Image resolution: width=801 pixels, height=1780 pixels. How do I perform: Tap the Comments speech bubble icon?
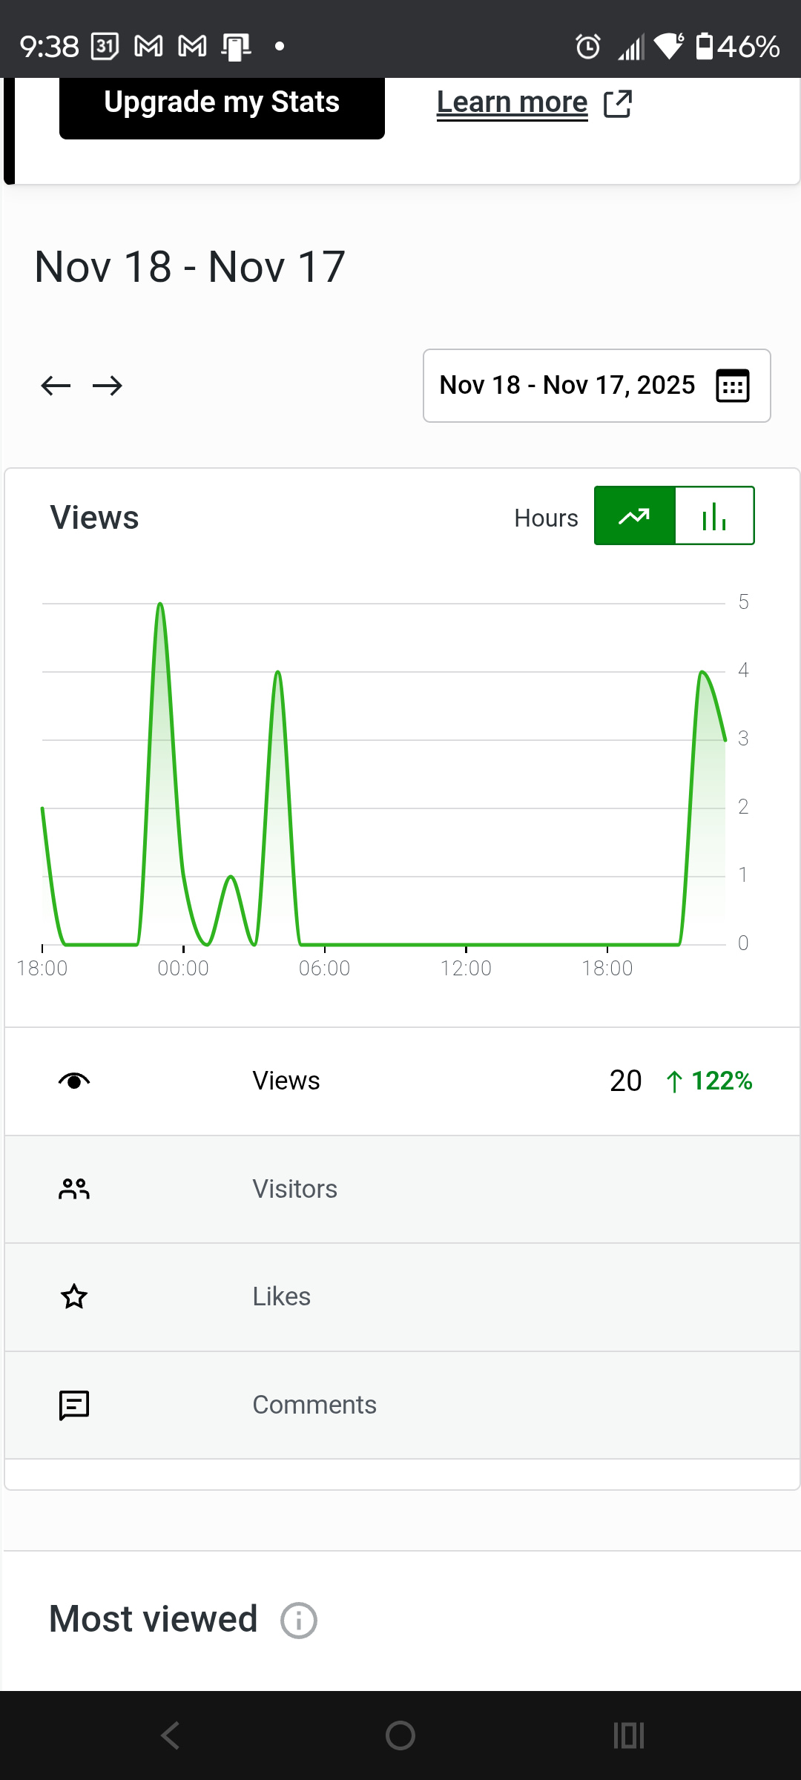[74, 1405]
